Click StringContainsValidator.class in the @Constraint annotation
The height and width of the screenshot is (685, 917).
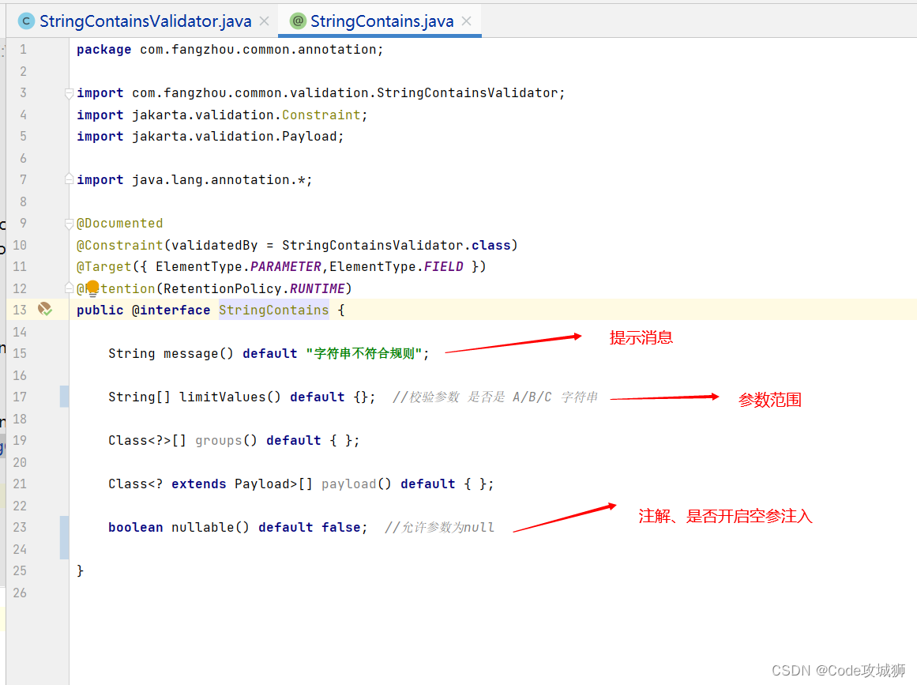[396, 245]
